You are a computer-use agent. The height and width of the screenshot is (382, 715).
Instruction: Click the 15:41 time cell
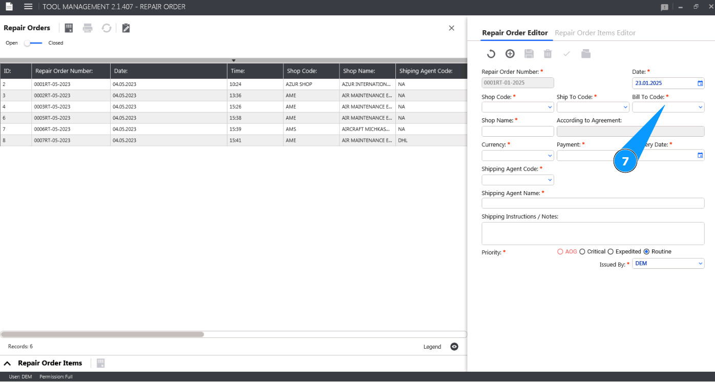click(x=255, y=140)
